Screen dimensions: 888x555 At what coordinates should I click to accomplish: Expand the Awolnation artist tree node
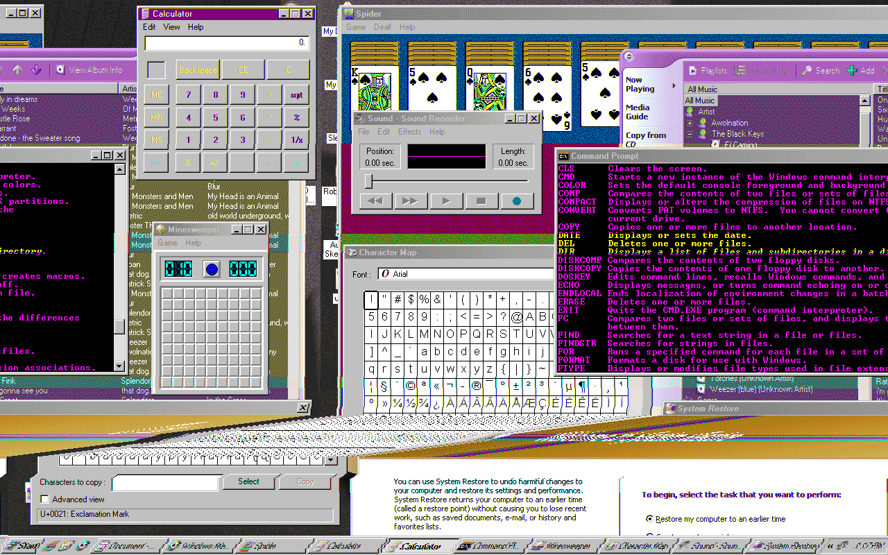[x=690, y=123]
